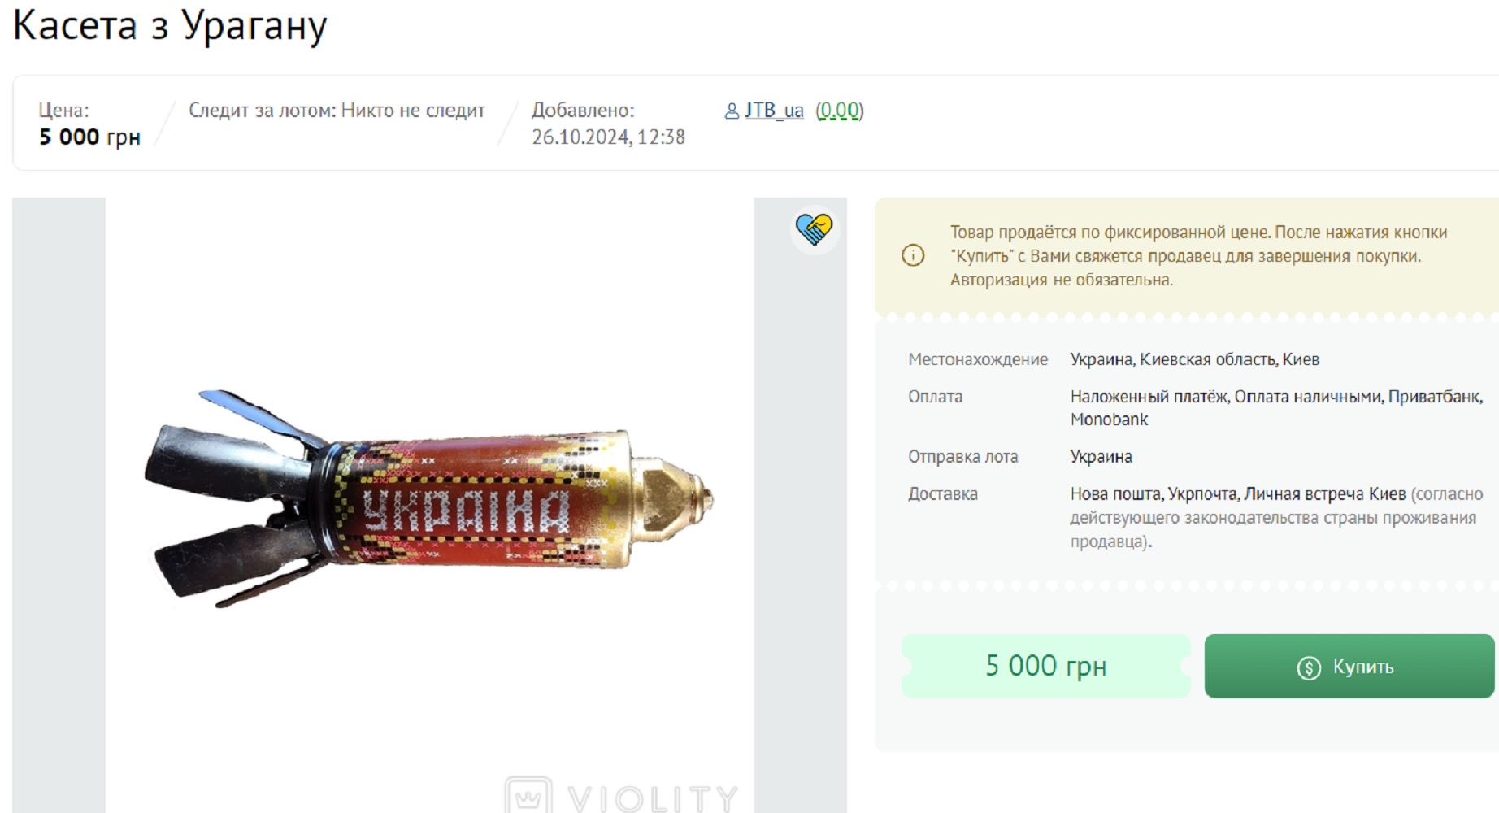
Task: Open seller rating (0.00)
Action: [x=840, y=111]
